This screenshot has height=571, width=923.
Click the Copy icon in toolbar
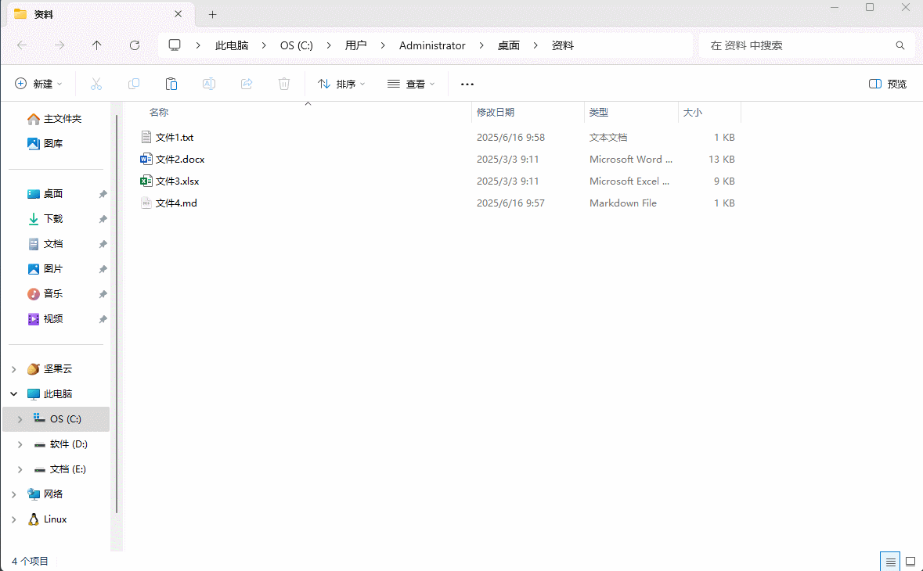(134, 84)
